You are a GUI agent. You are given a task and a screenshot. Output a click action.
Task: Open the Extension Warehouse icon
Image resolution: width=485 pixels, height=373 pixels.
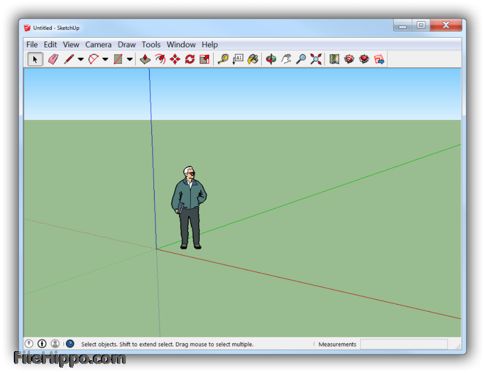[365, 59]
